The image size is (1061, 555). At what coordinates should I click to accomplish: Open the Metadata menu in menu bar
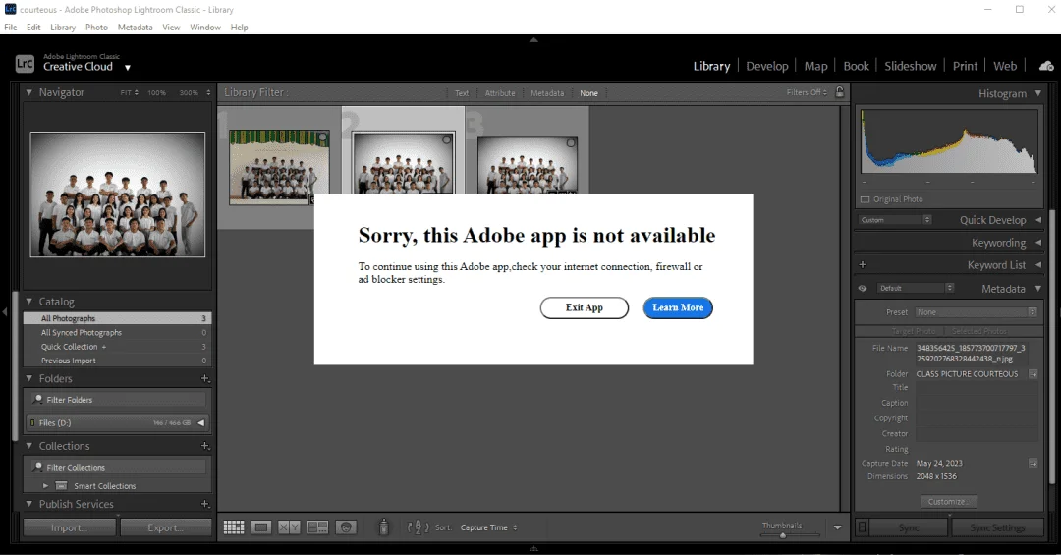[135, 28]
